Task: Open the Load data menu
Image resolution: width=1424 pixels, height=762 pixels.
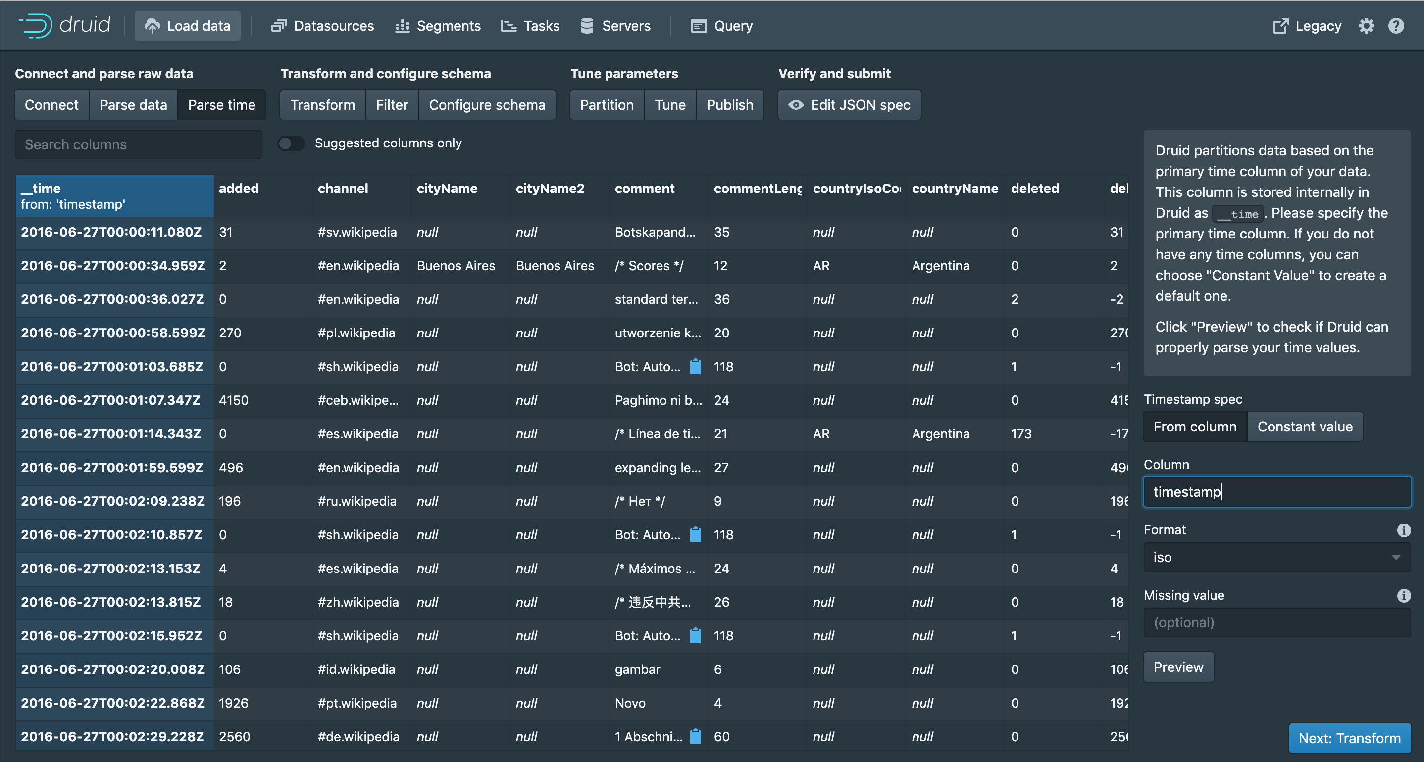Action: (x=187, y=26)
